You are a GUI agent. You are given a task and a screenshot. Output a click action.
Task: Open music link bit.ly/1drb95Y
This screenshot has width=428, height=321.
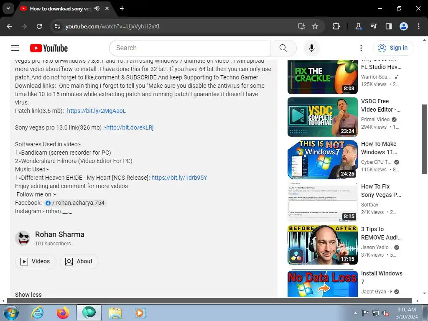pos(179,178)
